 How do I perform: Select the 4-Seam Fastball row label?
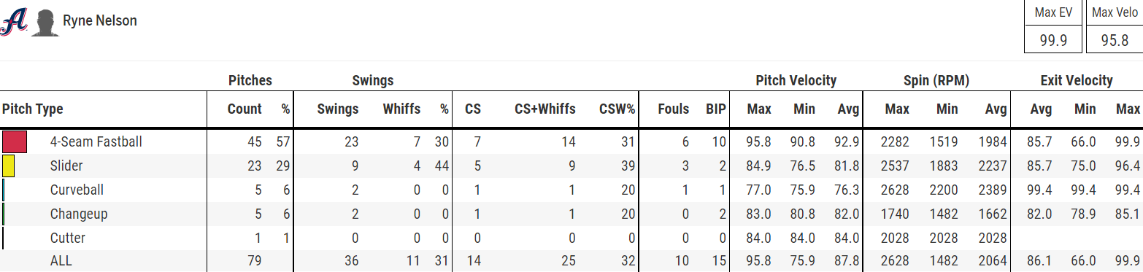click(x=96, y=141)
